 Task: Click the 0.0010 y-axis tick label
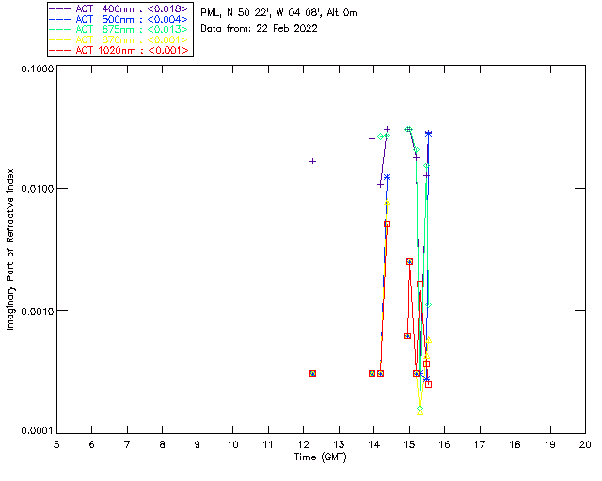[37, 310]
